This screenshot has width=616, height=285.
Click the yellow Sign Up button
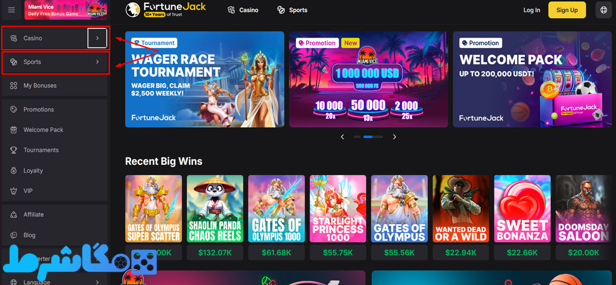[567, 10]
